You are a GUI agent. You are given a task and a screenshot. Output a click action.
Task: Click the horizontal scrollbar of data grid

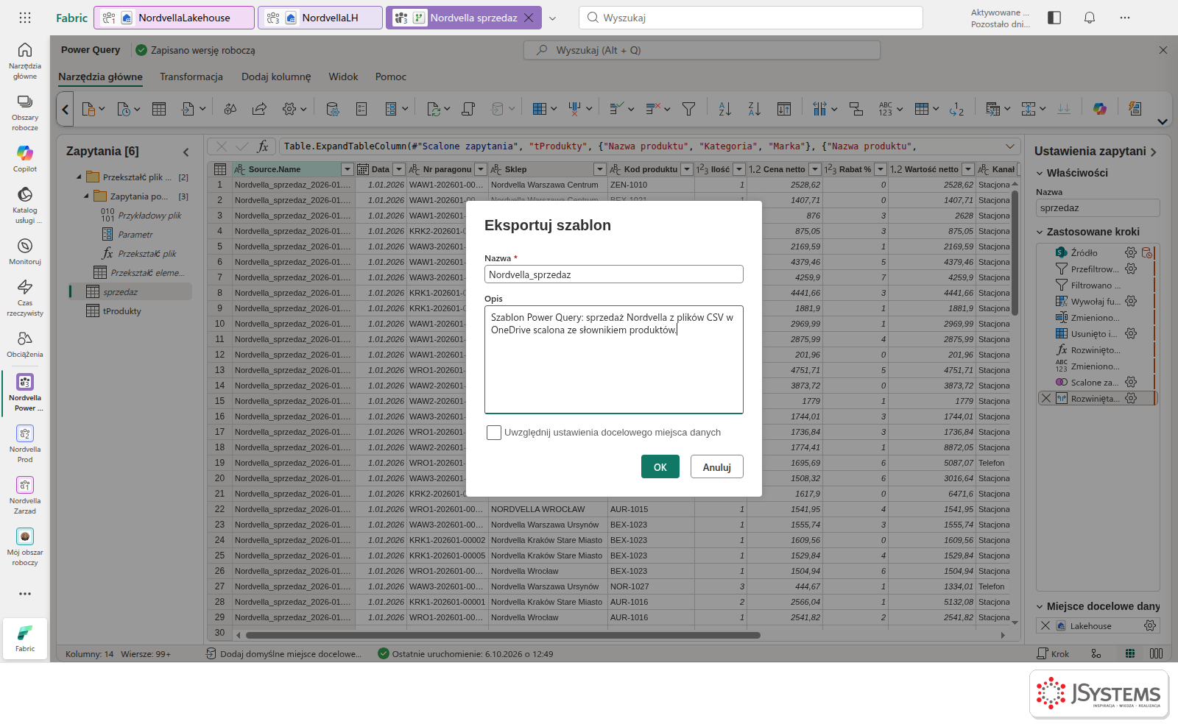[503, 635]
